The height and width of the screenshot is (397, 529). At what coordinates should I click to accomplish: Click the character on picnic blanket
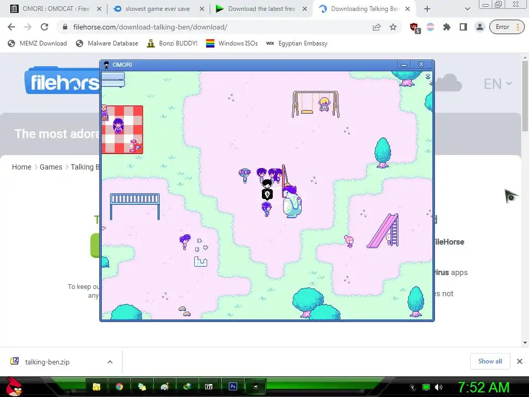coord(118,126)
